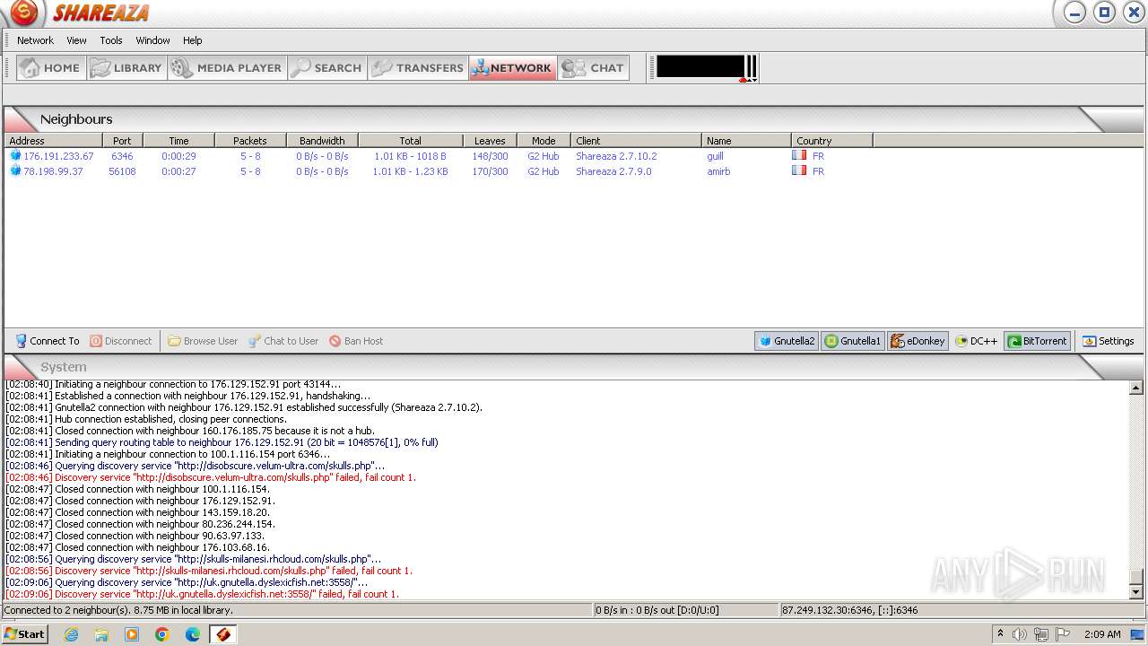Click Chat to User button
The image size is (1148, 646).
283,341
